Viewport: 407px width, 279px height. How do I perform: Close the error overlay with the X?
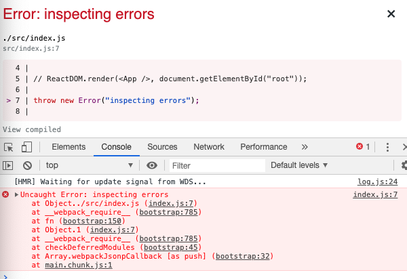pos(391,14)
